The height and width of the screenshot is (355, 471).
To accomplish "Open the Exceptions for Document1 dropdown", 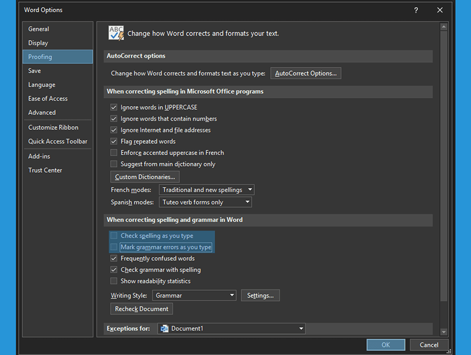I will [231, 329].
